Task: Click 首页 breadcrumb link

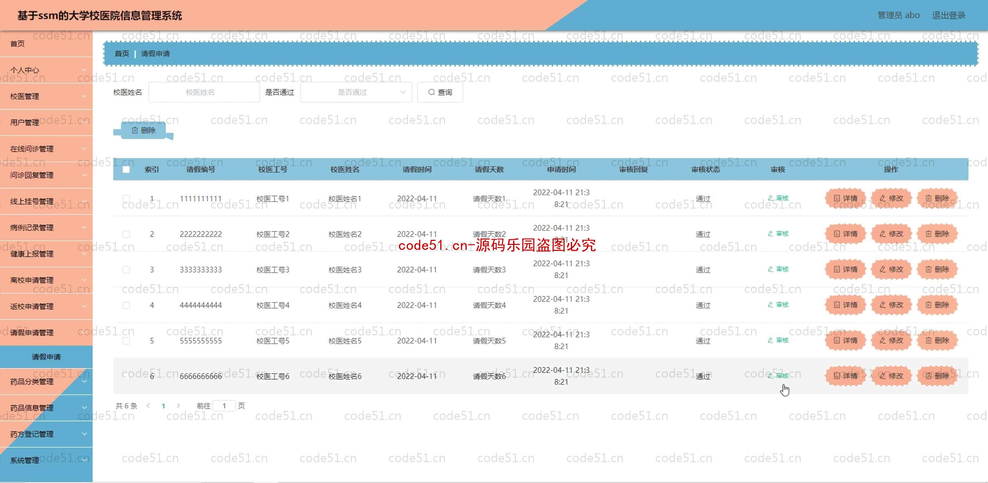Action: 122,54
